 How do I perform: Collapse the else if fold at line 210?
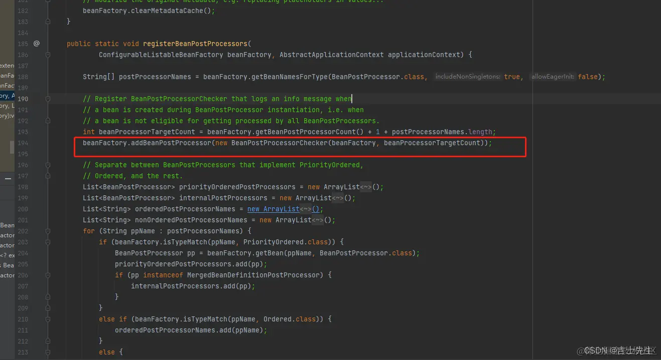(x=48, y=319)
